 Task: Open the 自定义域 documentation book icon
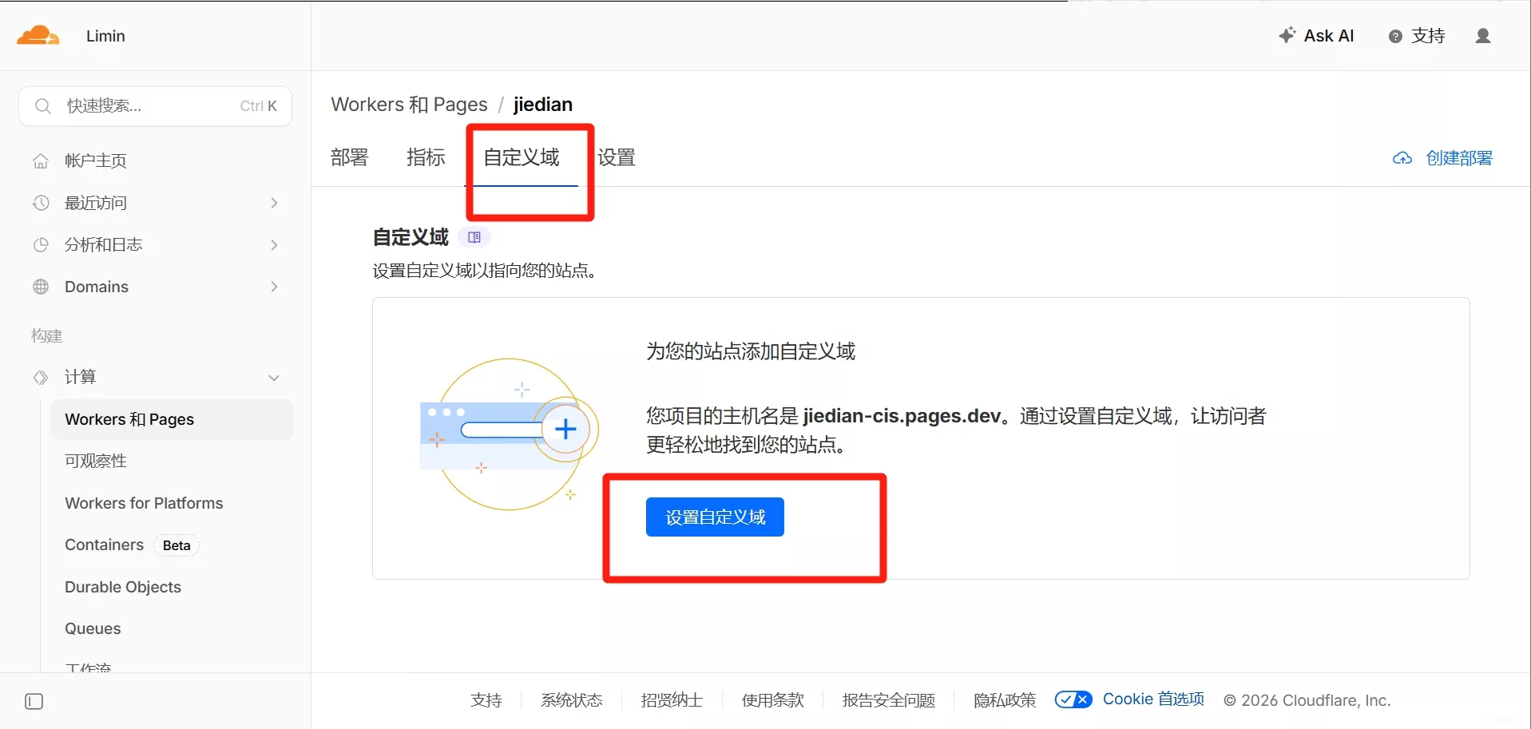tap(474, 237)
